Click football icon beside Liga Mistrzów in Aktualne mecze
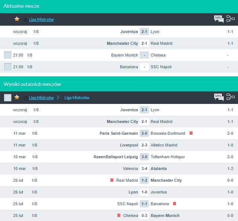This screenshot has width=238, height=221. 26,19
